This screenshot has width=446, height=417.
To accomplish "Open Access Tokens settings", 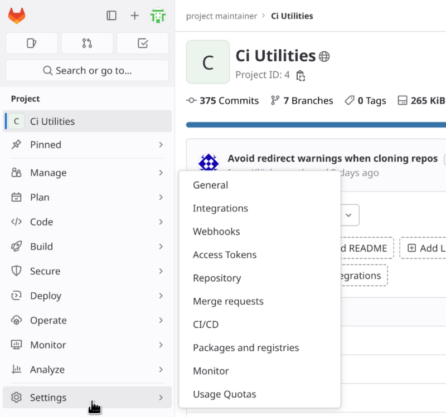I will 225,255.
